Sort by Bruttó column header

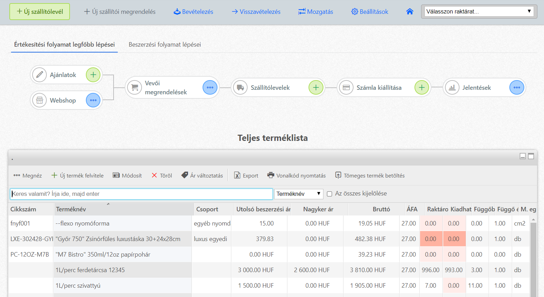point(376,209)
